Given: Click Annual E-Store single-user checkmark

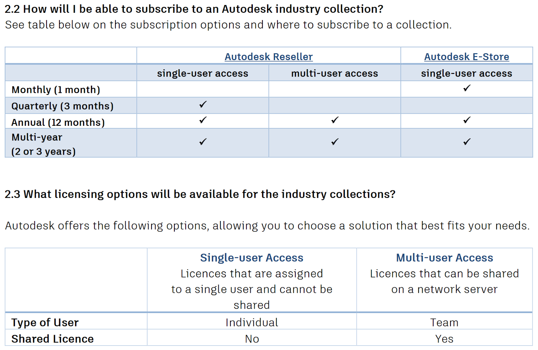Looking at the screenshot, I should coord(467,120).
